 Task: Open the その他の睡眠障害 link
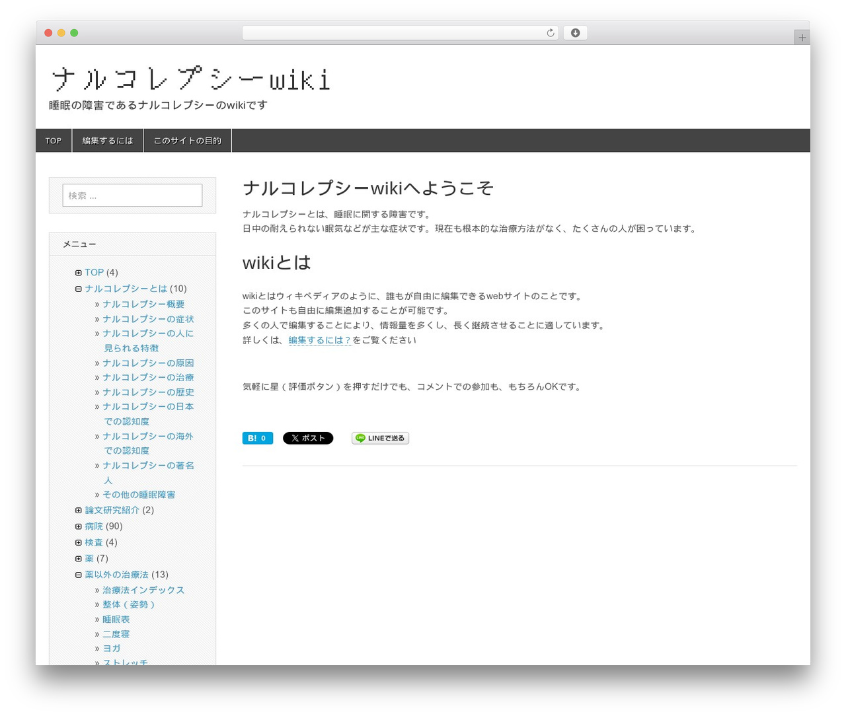pos(139,495)
